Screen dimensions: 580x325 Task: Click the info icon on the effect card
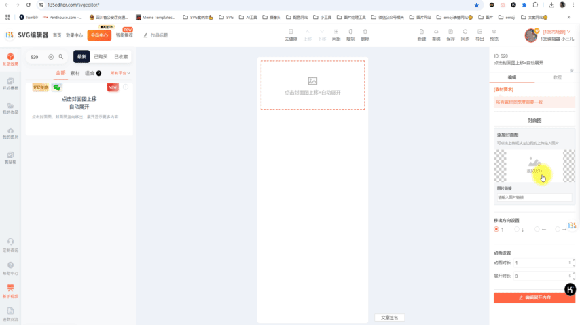(x=126, y=87)
